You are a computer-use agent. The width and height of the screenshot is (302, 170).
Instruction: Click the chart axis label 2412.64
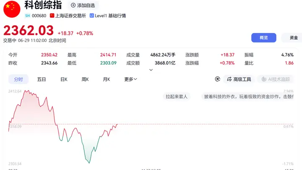15,91
